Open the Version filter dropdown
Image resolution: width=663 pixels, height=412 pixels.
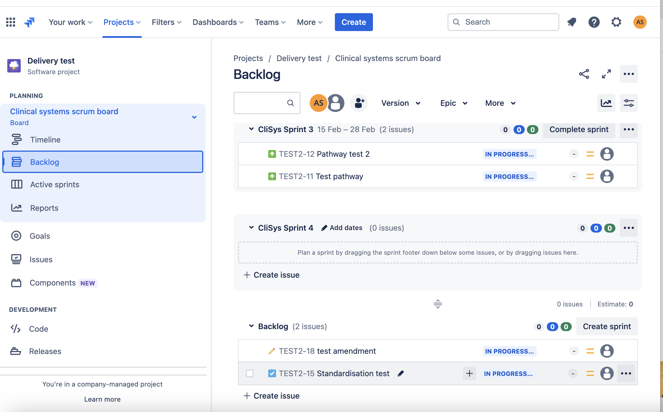coord(401,103)
